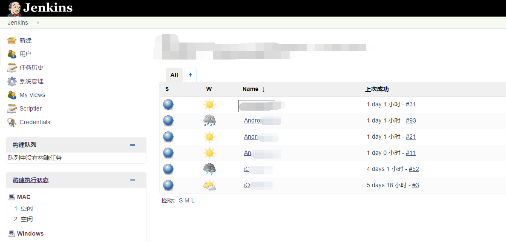The width and height of the screenshot is (506, 242).
Task: Click the Jenkins breadcrumb link
Action: (x=18, y=23)
